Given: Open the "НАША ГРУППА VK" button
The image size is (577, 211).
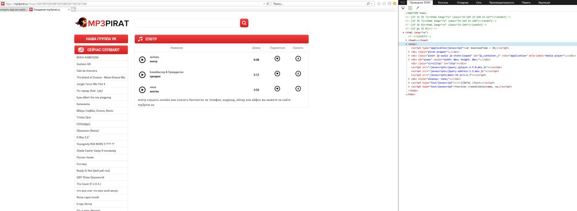Looking at the screenshot, I should tap(101, 39).
